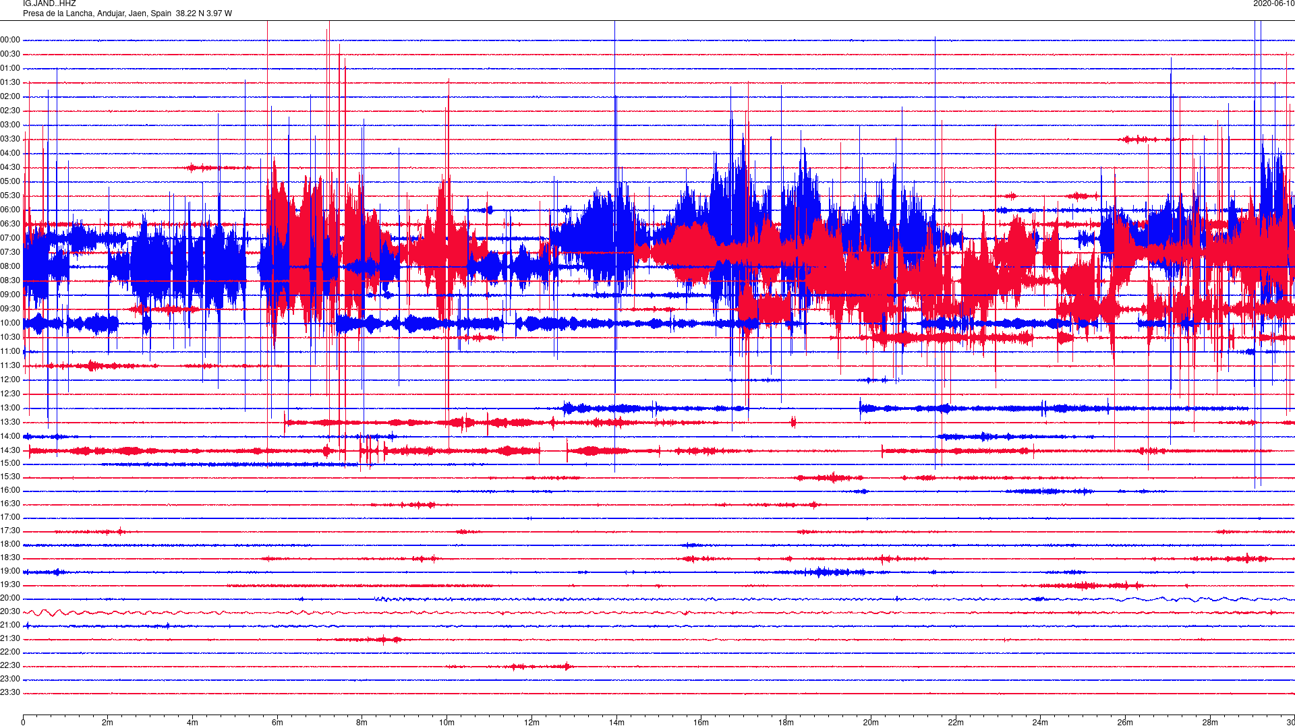This screenshot has height=728, width=1295.
Task: Click the 26m tick on the minute axis
Action: pyautogui.click(x=1125, y=723)
